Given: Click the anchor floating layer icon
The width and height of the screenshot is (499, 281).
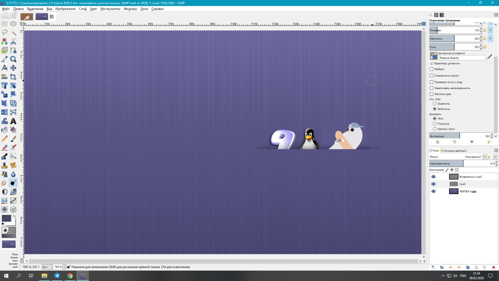Looking at the screenshot, I should tap(476, 267).
